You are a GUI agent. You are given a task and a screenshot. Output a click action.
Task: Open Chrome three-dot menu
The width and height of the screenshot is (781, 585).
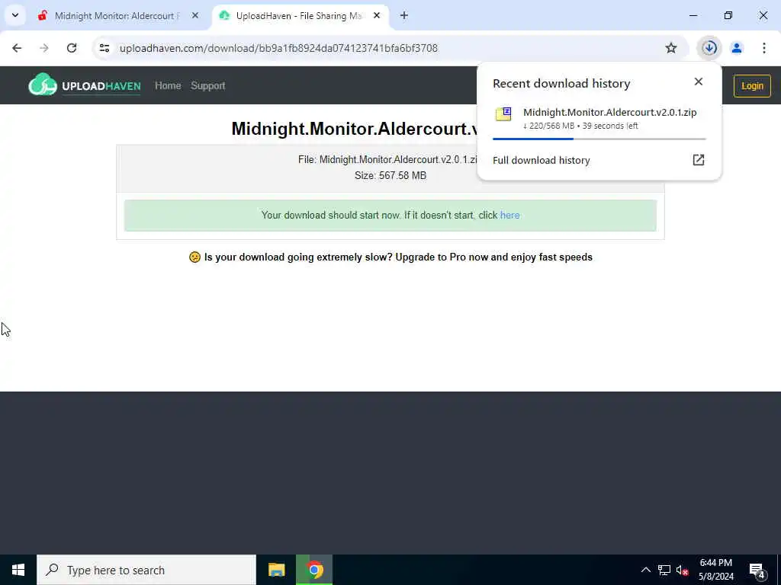(764, 48)
